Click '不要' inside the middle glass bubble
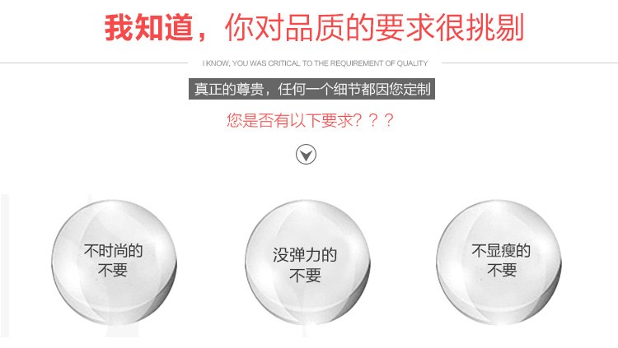This screenshot has height=348, width=618. click(305, 275)
